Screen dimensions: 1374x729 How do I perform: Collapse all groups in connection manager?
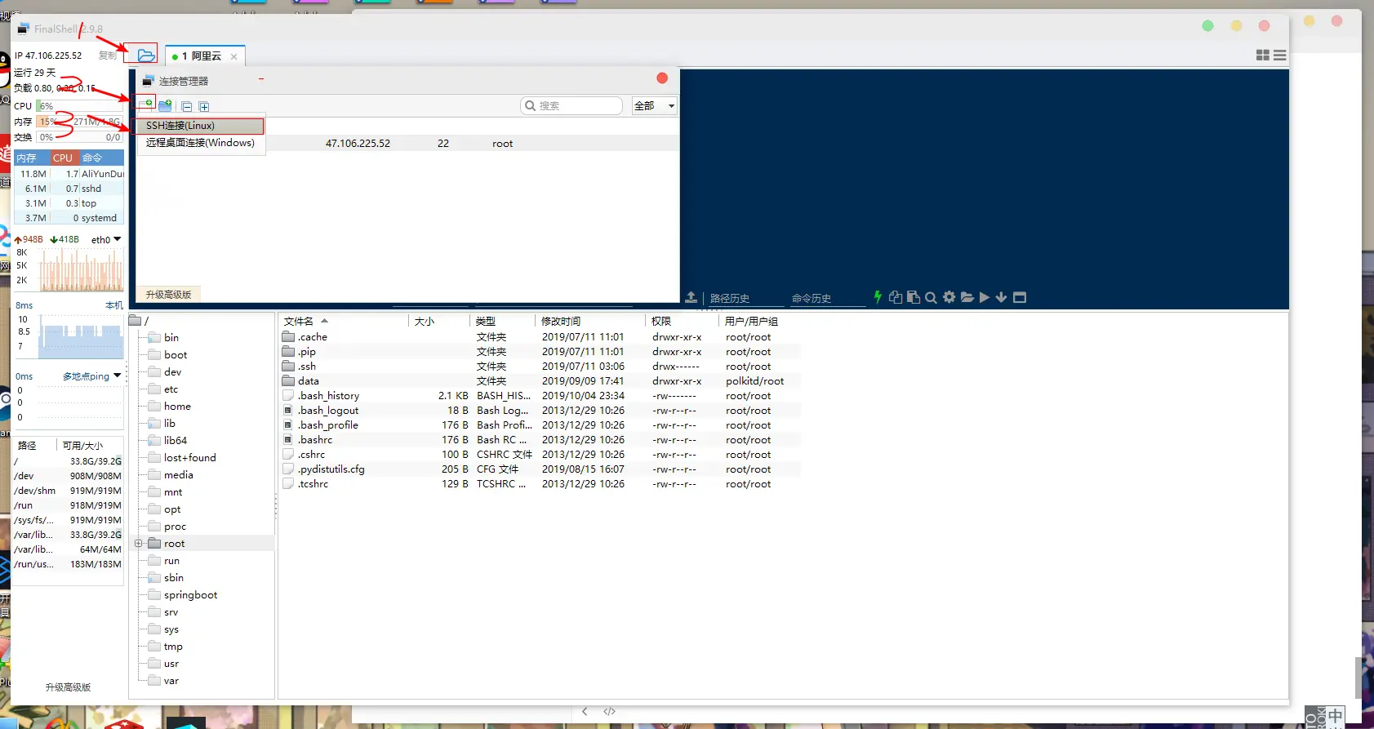(x=187, y=107)
